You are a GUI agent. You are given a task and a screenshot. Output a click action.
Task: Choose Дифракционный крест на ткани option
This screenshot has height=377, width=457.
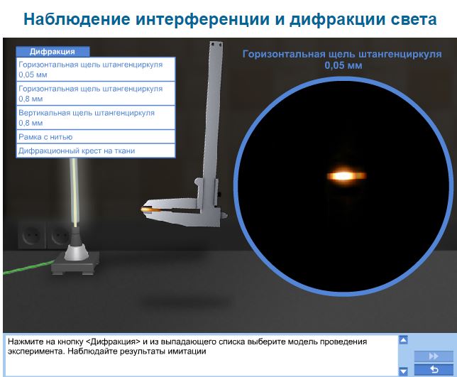click(96, 151)
